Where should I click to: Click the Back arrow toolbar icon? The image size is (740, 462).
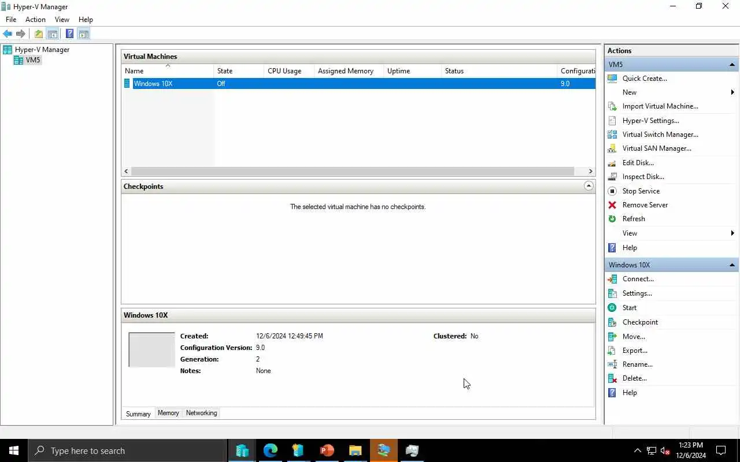coord(8,34)
